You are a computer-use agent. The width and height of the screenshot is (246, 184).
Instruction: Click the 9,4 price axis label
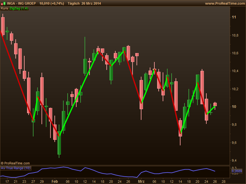235,160
